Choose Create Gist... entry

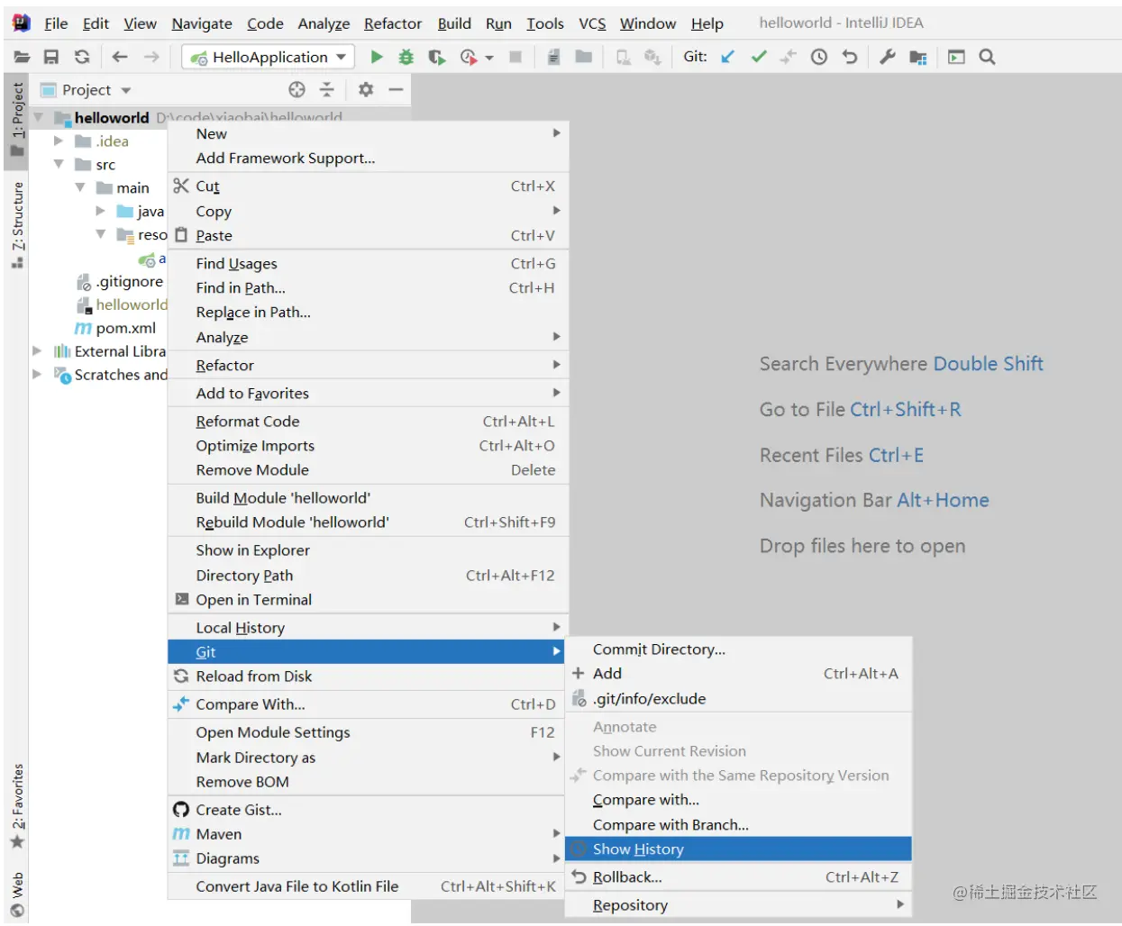[x=368, y=809]
